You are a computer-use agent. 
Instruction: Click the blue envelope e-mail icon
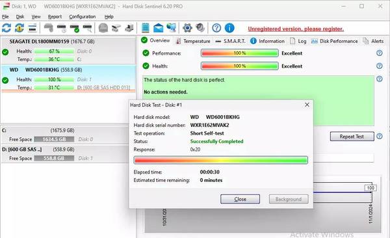pyautogui.click(x=158, y=28)
